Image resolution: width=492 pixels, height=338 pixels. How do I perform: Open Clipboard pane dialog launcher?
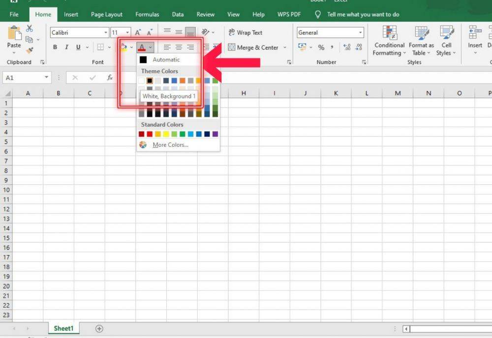[x=42, y=62]
